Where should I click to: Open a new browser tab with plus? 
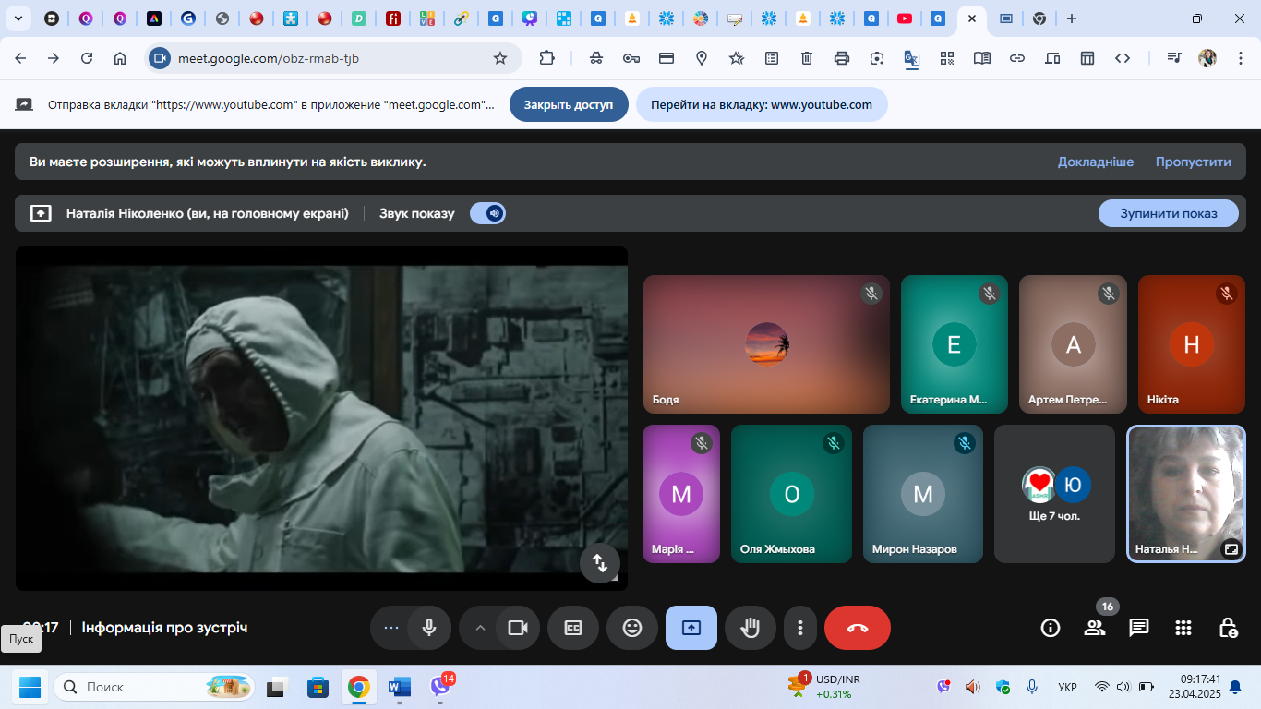point(1071,18)
